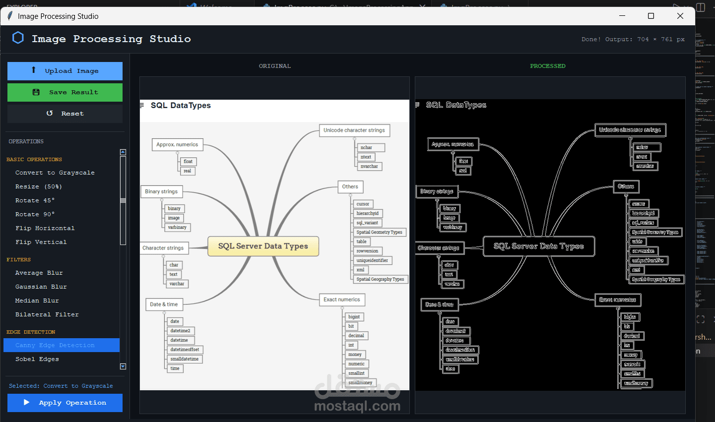Choose Rotate 90° from the operations list
Screen dimensions: 715x422
(62, 214)
